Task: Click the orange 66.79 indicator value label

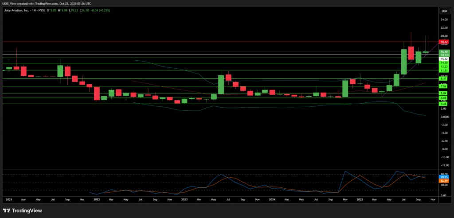Action: (x=443, y=181)
